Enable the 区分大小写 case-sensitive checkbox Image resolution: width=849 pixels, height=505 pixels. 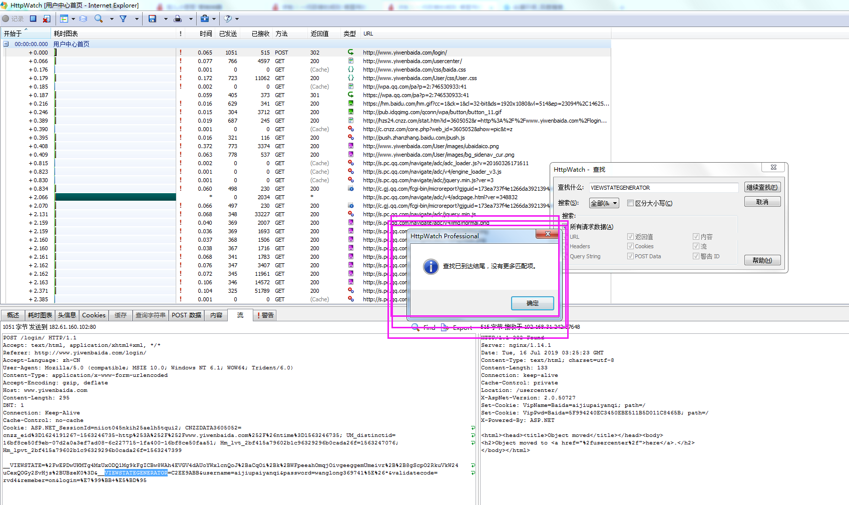631,203
